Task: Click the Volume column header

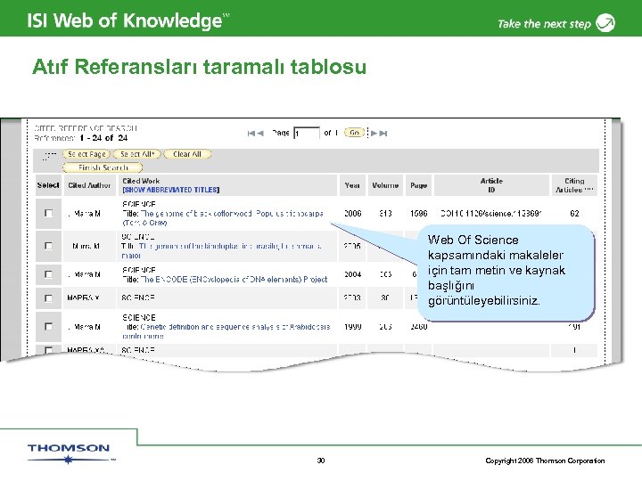Action: coord(385,185)
